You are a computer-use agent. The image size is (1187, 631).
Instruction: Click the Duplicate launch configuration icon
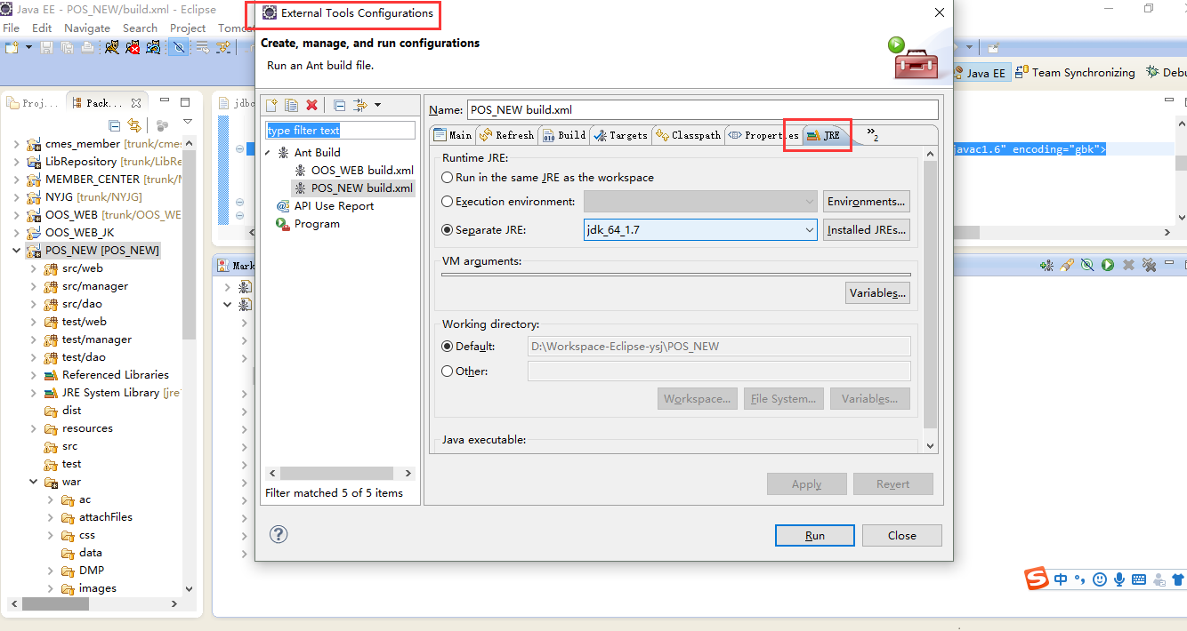click(291, 105)
